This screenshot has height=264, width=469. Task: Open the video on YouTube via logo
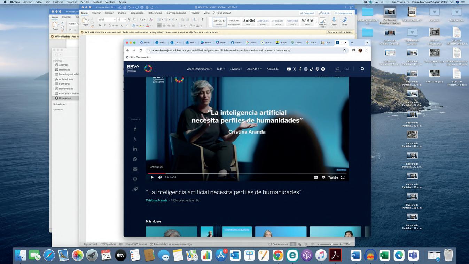pyautogui.click(x=333, y=177)
